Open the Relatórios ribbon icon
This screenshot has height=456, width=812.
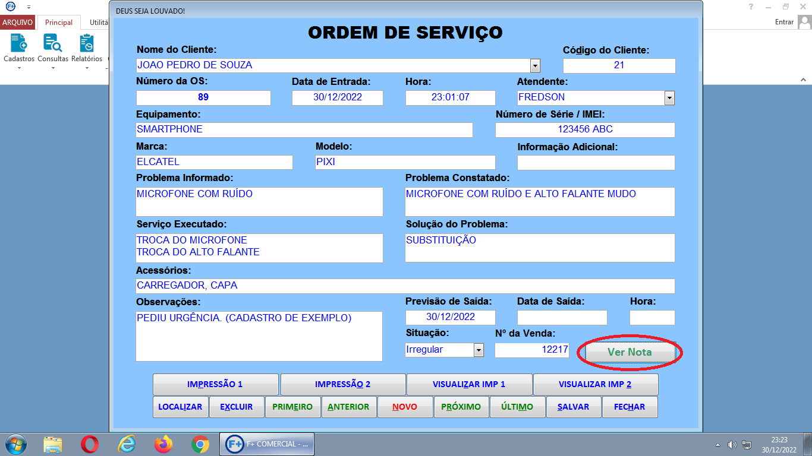pos(87,43)
